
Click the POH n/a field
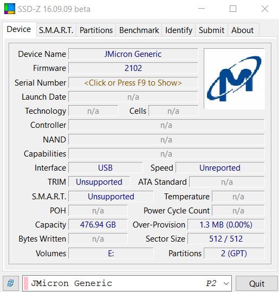[98, 211]
